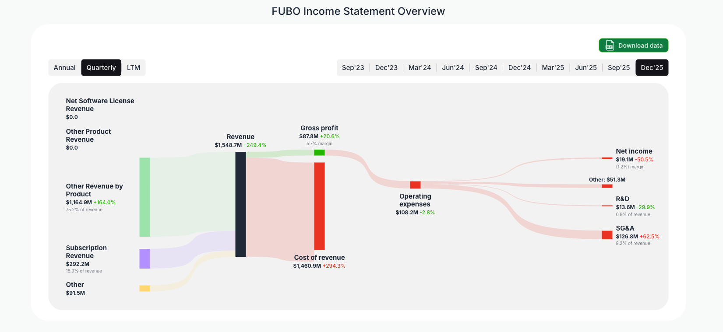Click the Download data button
The width and height of the screenshot is (723, 332).
pyautogui.click(x=634, y=45)
